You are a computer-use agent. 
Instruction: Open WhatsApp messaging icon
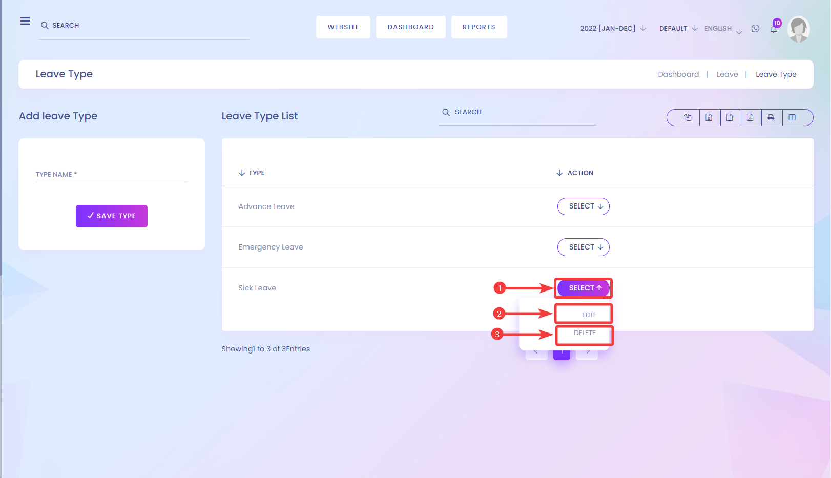[x=755, y=29]
